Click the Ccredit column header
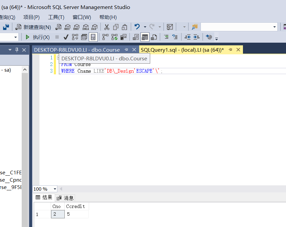286x227 pixels. coord(77,206)
